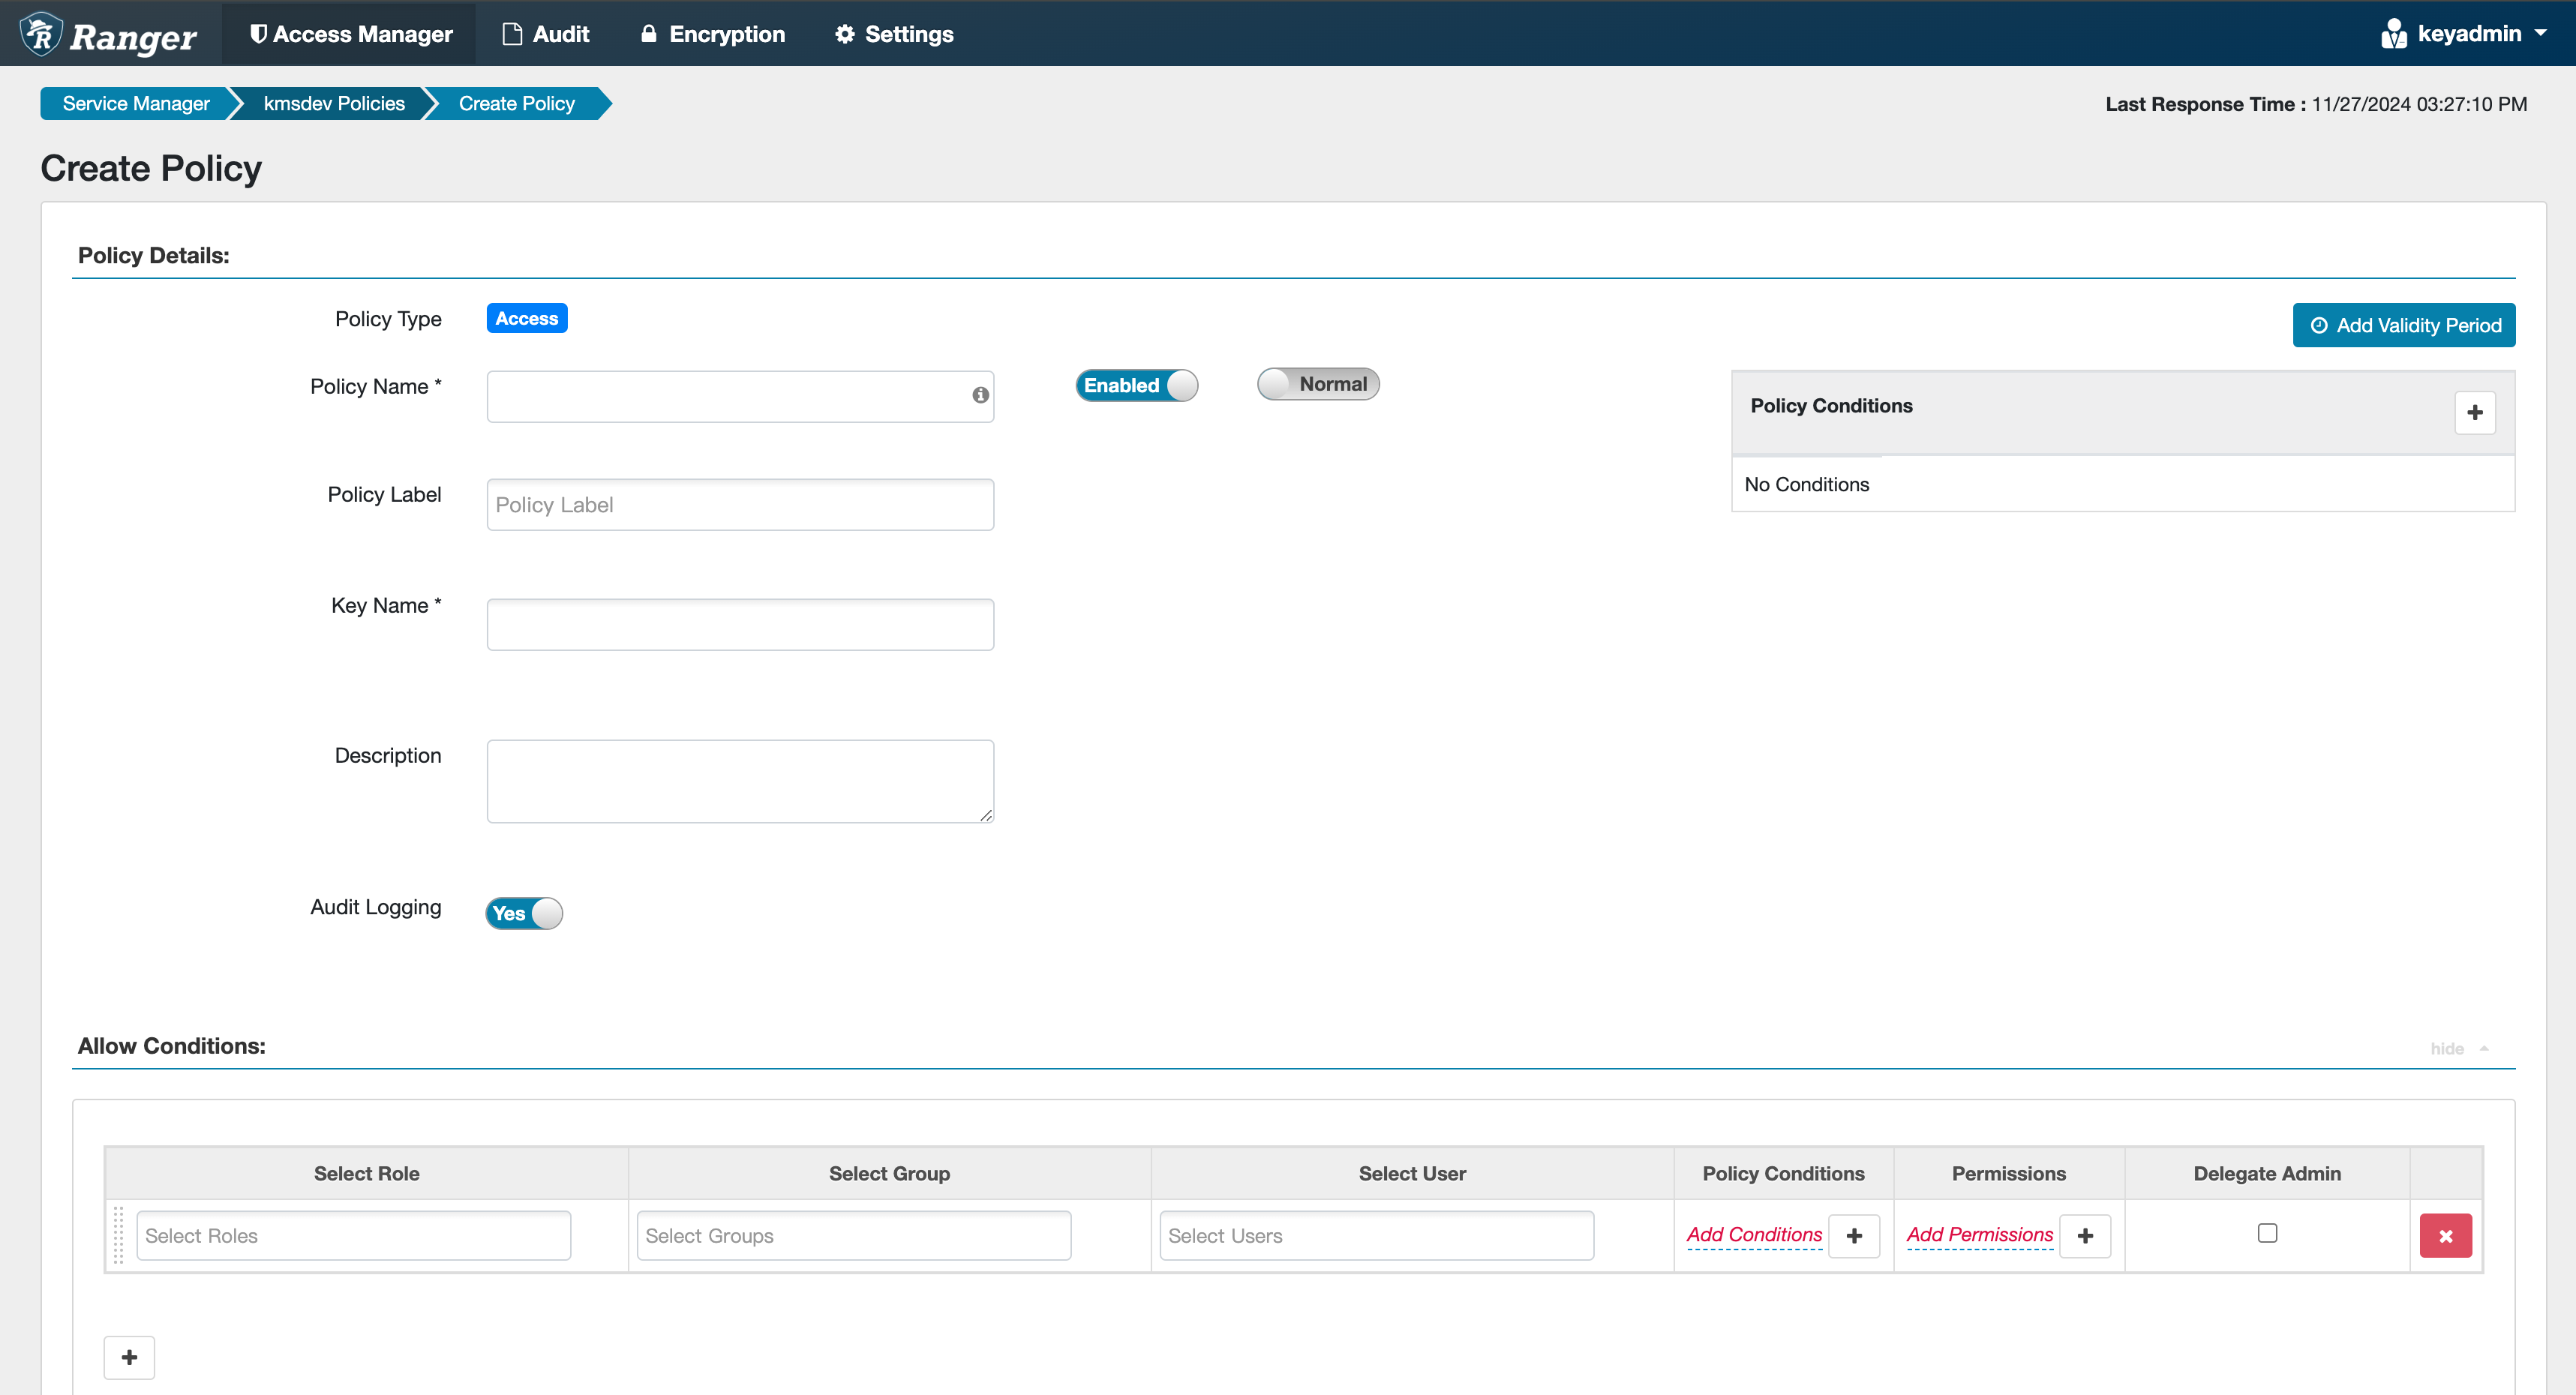
Task: Switch Audit Logging Yes toggle off
Action: click(x=524, y=913)
